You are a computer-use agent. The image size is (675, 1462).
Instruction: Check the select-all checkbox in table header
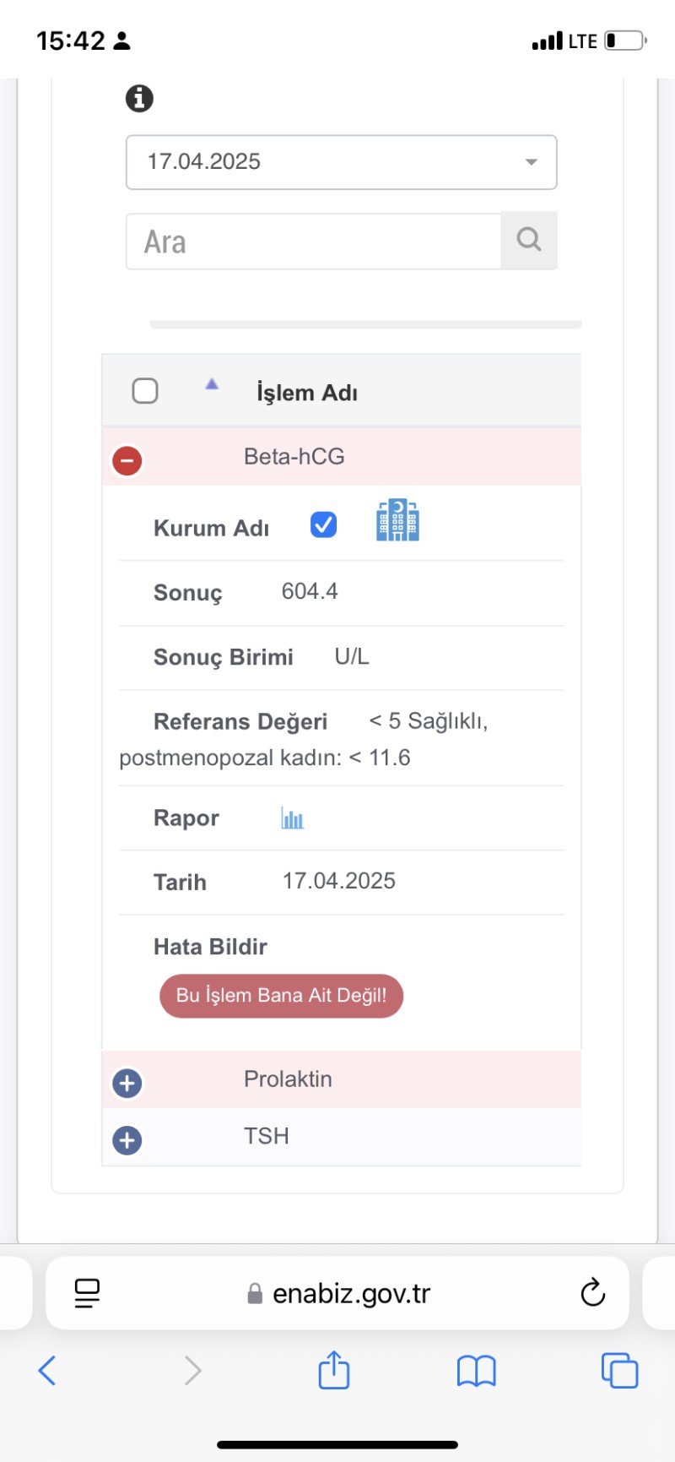(145, 391)
